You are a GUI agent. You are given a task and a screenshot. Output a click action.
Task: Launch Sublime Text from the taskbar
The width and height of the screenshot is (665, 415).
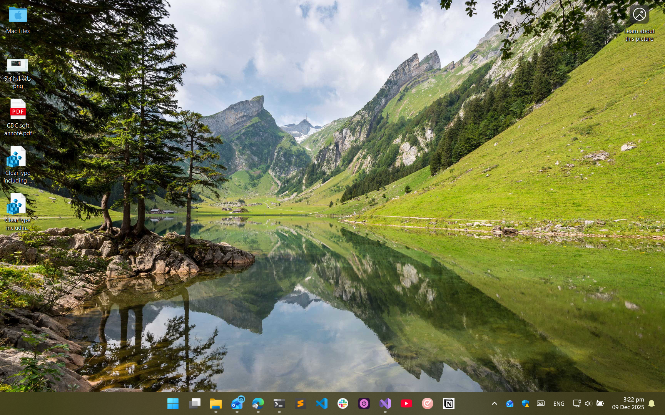[x=300, y=403]
